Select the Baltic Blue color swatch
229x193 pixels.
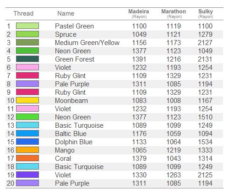pyautogui.click(x=27, y=133)
